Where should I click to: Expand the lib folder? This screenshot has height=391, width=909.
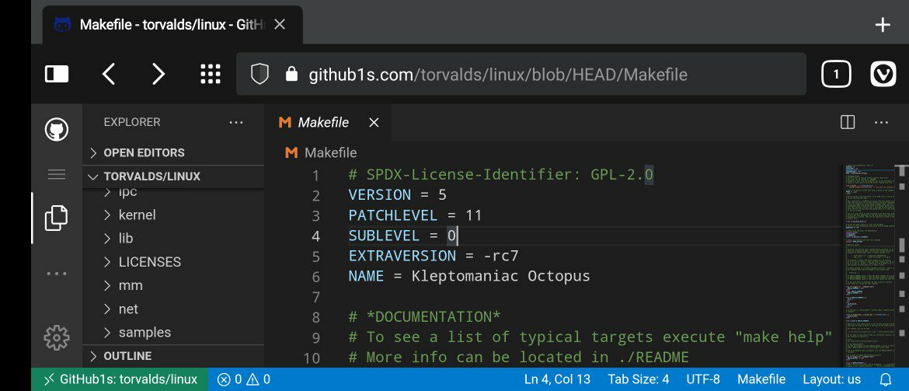click(x=173, y=239)
